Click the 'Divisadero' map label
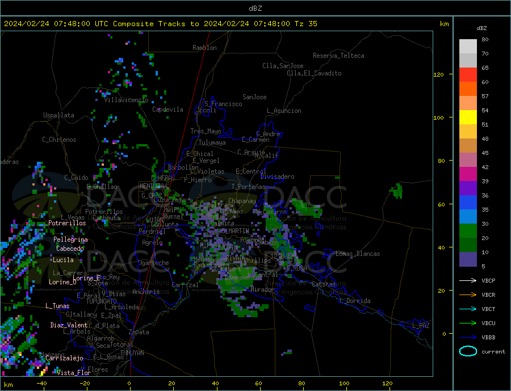This screenshot has width=511, height=391. pos(277,176)
